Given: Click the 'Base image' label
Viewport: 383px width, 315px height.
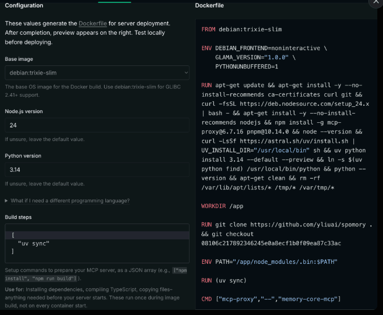Looking at the screenshot, I should pos(19,59).
